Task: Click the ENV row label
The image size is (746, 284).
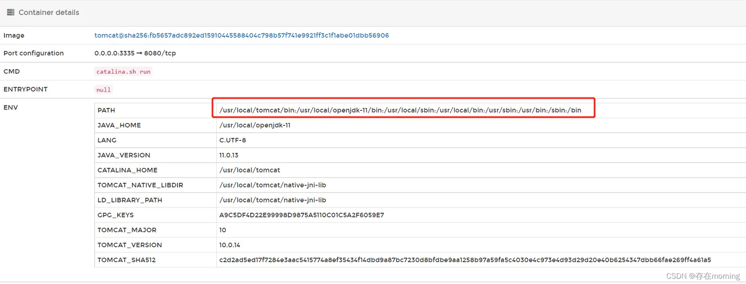Action: (x=11, y=107)
